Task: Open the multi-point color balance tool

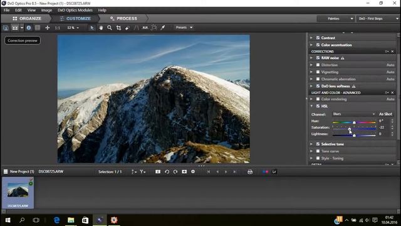Action: pyautogui.click(x=154, y=28)
